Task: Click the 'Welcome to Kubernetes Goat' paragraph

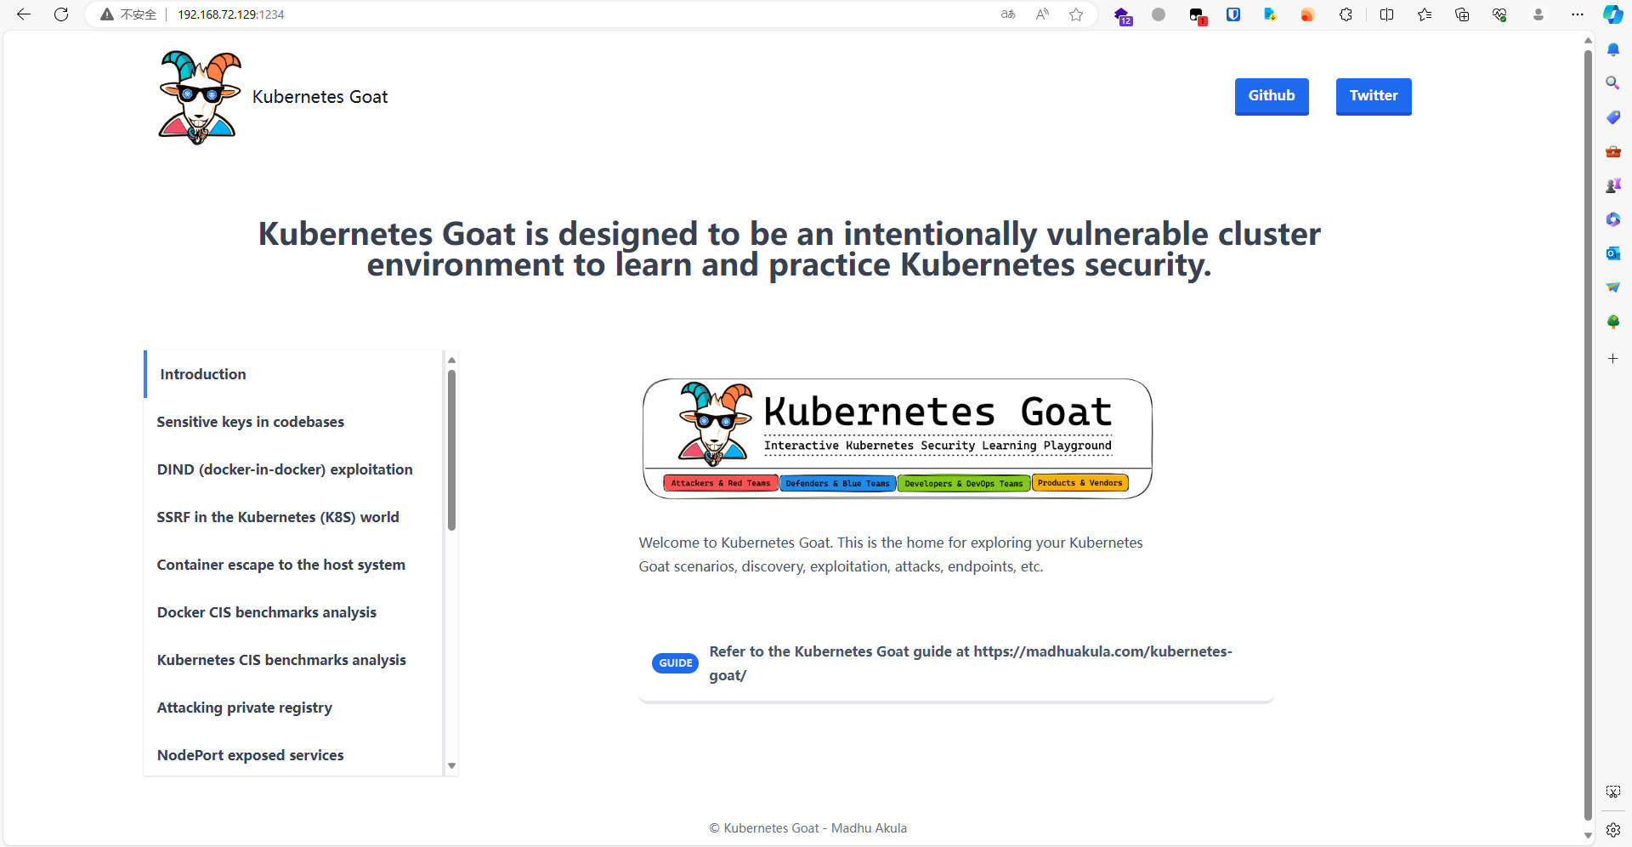Action: (891, 554)
